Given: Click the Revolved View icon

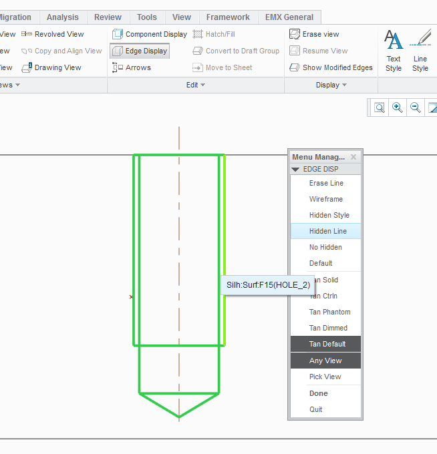Looking at the screenshot, I should [27, 34].
